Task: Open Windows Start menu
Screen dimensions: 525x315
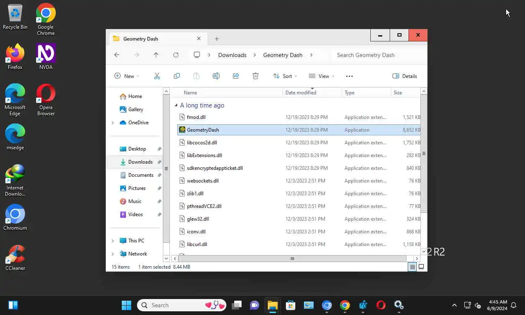Action: coord(126,305)
